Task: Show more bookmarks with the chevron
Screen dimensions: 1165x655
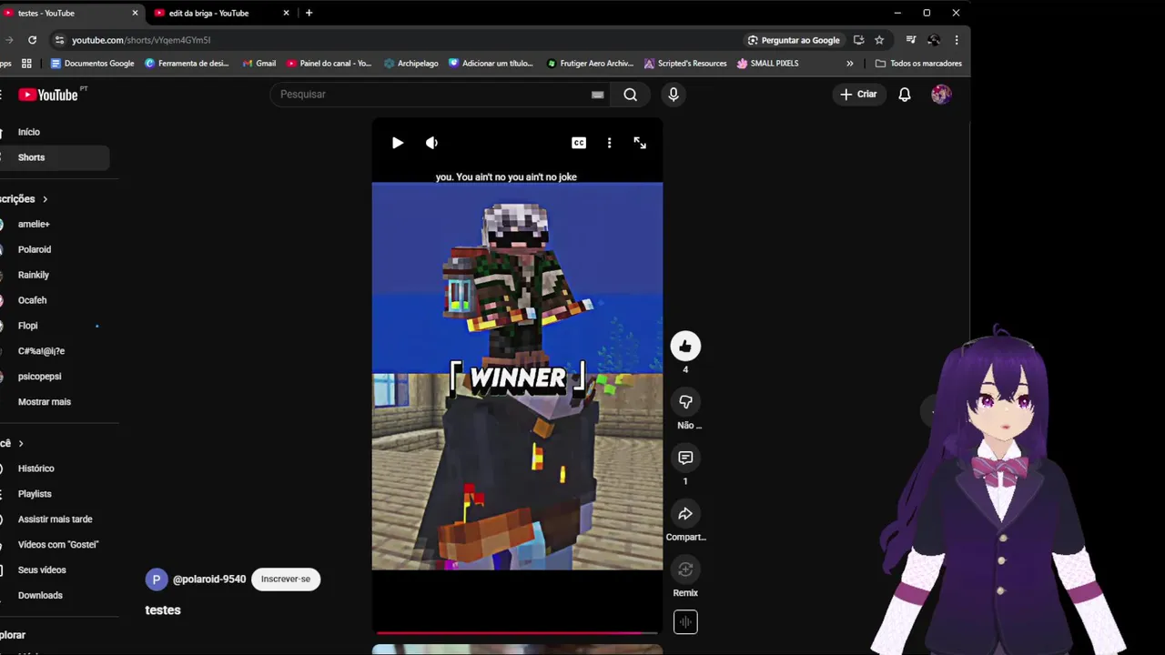Action: click(x=850, y=64)
